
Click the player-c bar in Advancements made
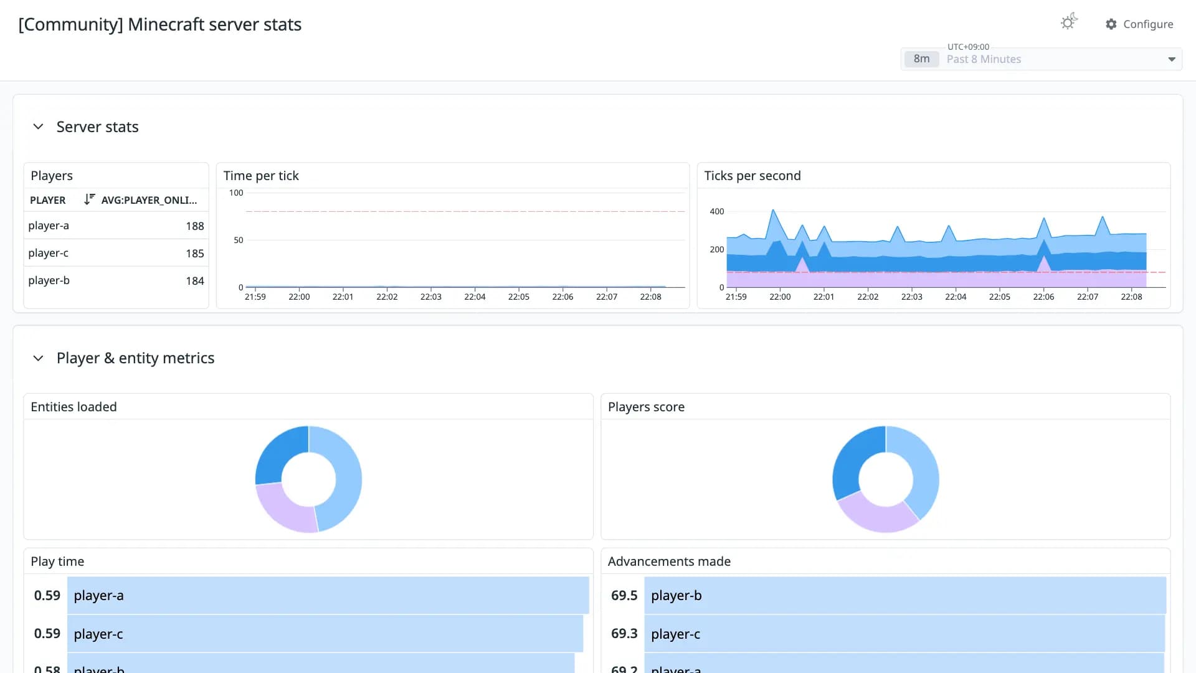tap(904, 634)
